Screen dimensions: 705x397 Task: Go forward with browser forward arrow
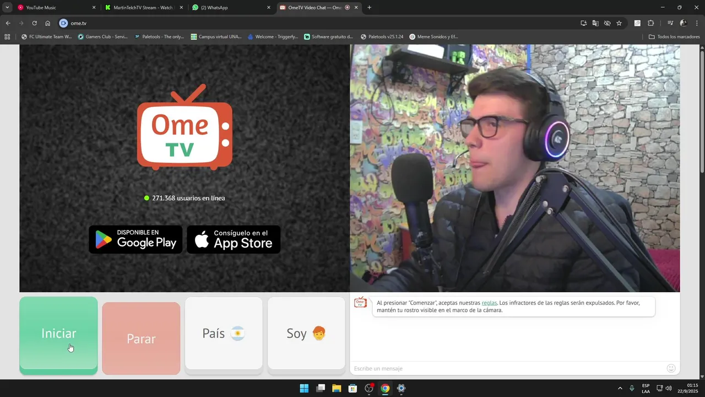point(21,23)
